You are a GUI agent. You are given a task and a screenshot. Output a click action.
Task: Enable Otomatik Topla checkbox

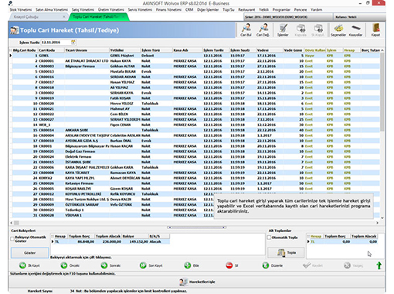(269, 238)
